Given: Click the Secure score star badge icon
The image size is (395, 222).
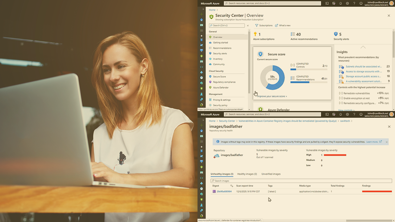Looking at the screenshot, I should click(260, 54).
